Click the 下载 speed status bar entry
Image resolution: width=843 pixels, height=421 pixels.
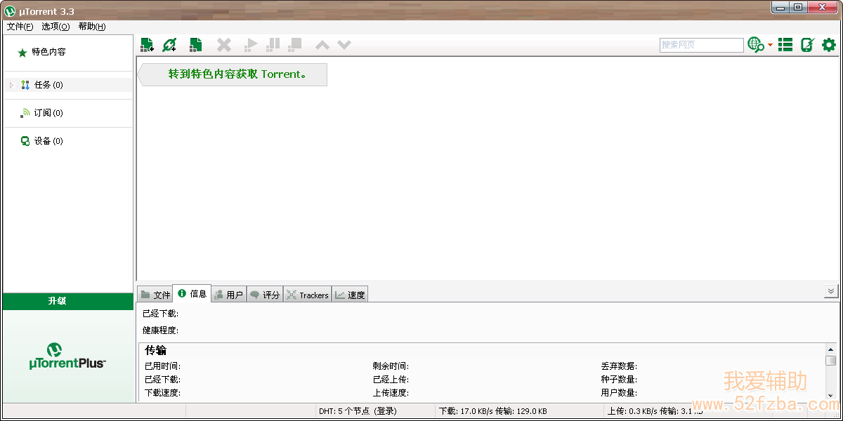[x=493, y=411]
